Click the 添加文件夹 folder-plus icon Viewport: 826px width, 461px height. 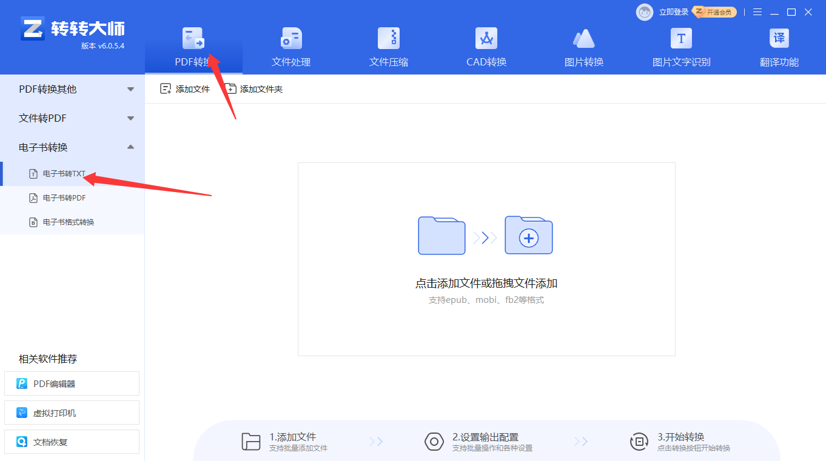pos(230,89)
